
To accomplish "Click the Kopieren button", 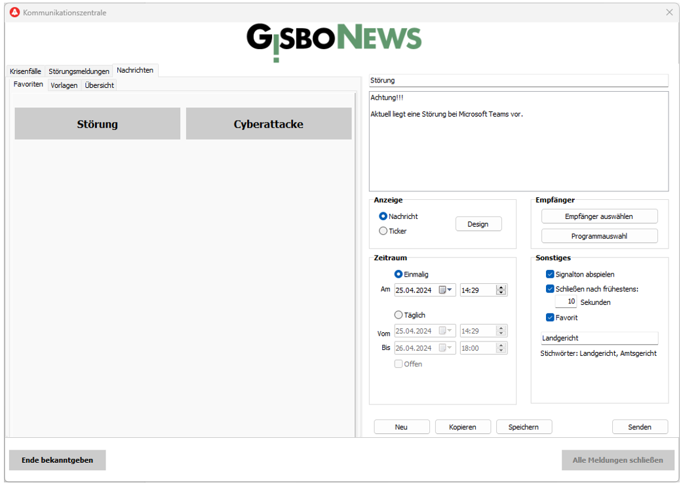I will click(x=463, y=427).
